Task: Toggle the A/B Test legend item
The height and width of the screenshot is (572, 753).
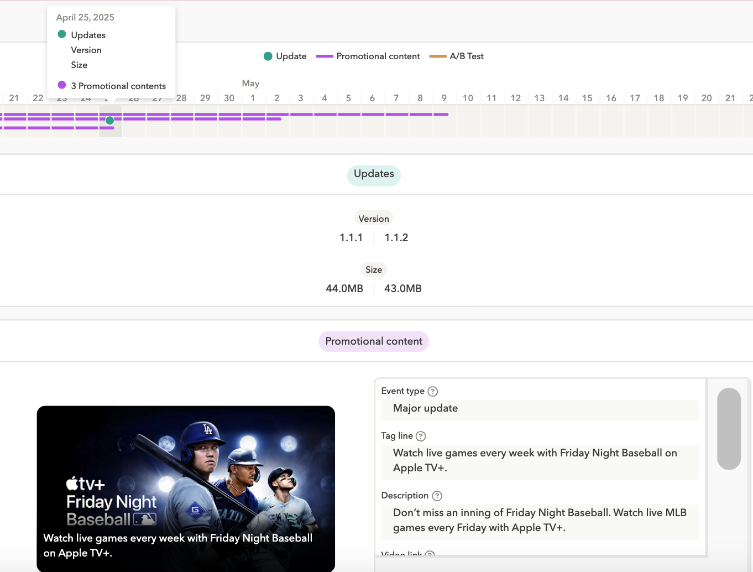Action: point(457,56)
